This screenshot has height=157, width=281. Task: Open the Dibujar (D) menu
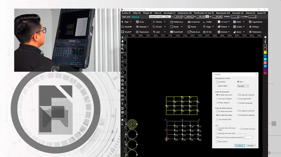(x=147, y=13)
